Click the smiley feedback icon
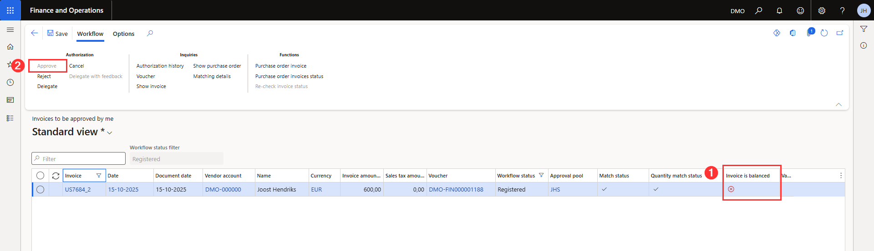This screenshot has width=874, height=251. 800,10
